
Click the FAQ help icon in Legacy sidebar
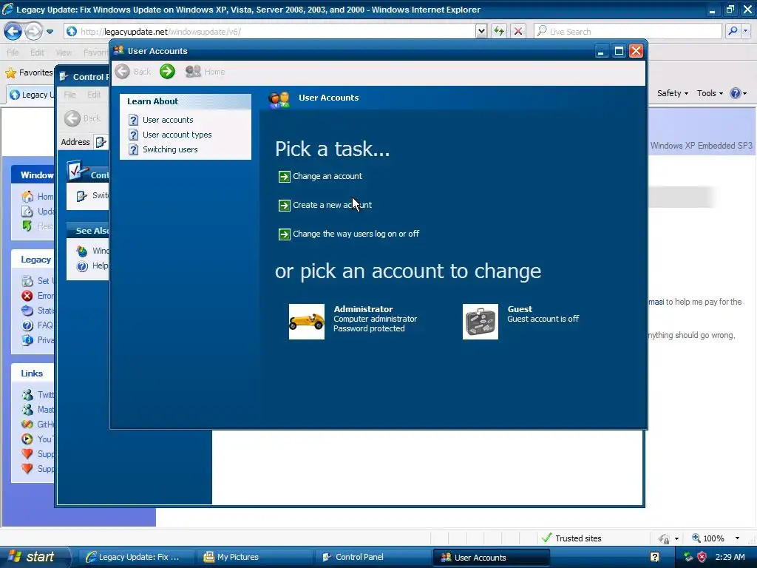coord(27,325)
